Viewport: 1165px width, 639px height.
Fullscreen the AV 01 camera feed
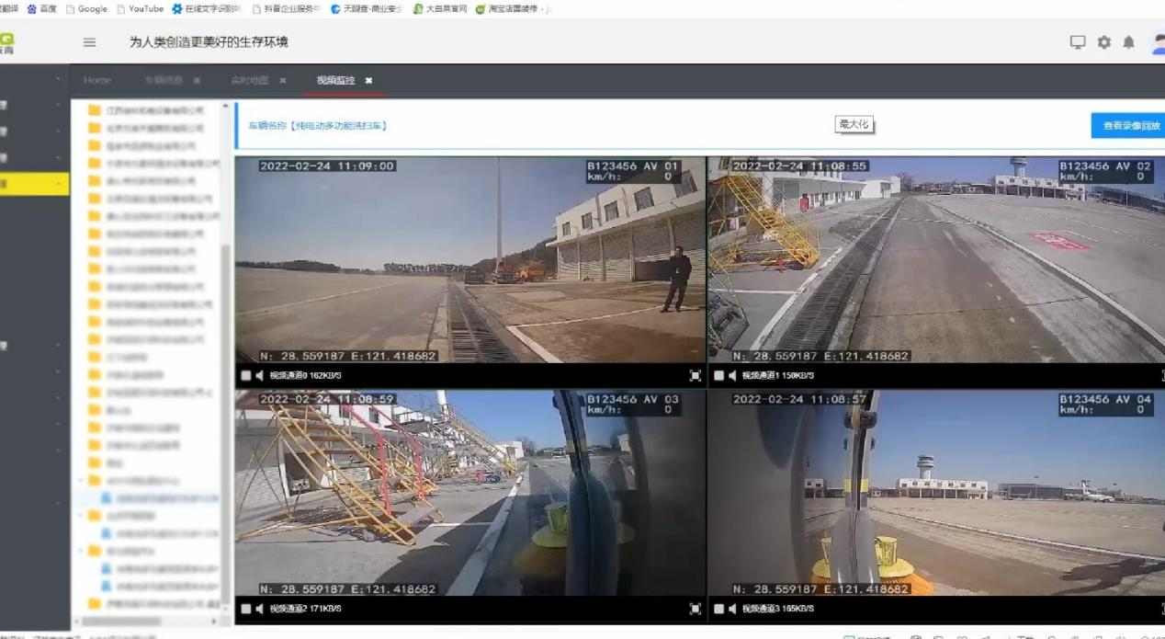pyautogui.click(x=695, y=376)
